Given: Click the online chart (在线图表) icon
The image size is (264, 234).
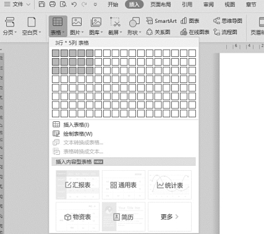Looking at the screenshot, I should pos(184,32).
